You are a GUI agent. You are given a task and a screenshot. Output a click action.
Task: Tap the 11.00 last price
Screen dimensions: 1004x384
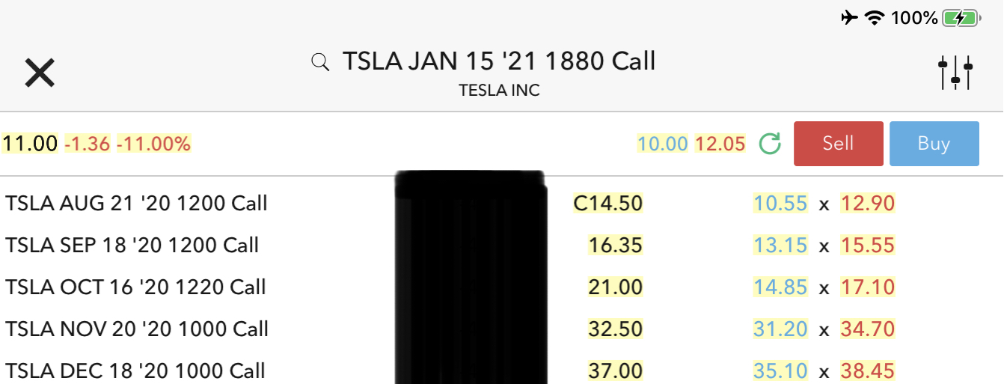tap(30, 144)
